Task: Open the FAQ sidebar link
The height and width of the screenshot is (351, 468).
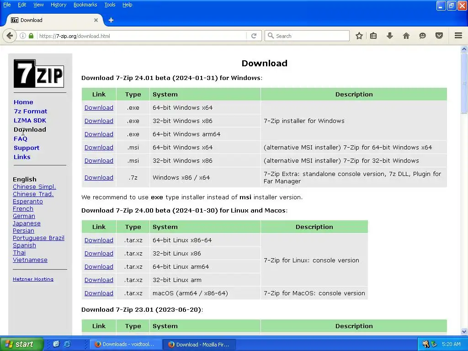Action: (x=20, y=139)
